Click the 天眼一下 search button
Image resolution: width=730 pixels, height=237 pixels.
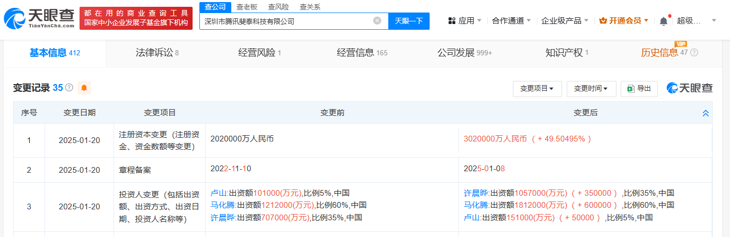(x=409, y=21)
